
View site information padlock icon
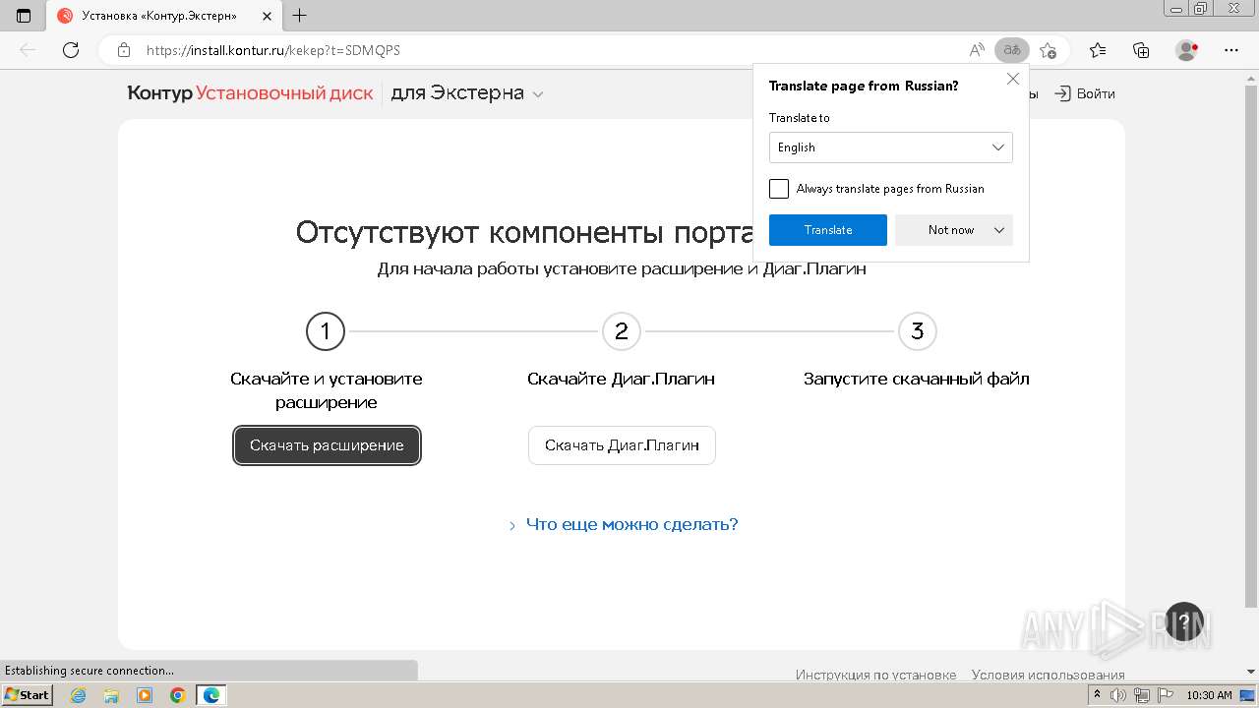pos(124,50)
